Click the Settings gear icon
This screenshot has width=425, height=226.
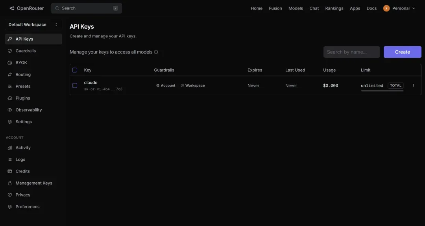pyautogui.click(x=10, y=122)
